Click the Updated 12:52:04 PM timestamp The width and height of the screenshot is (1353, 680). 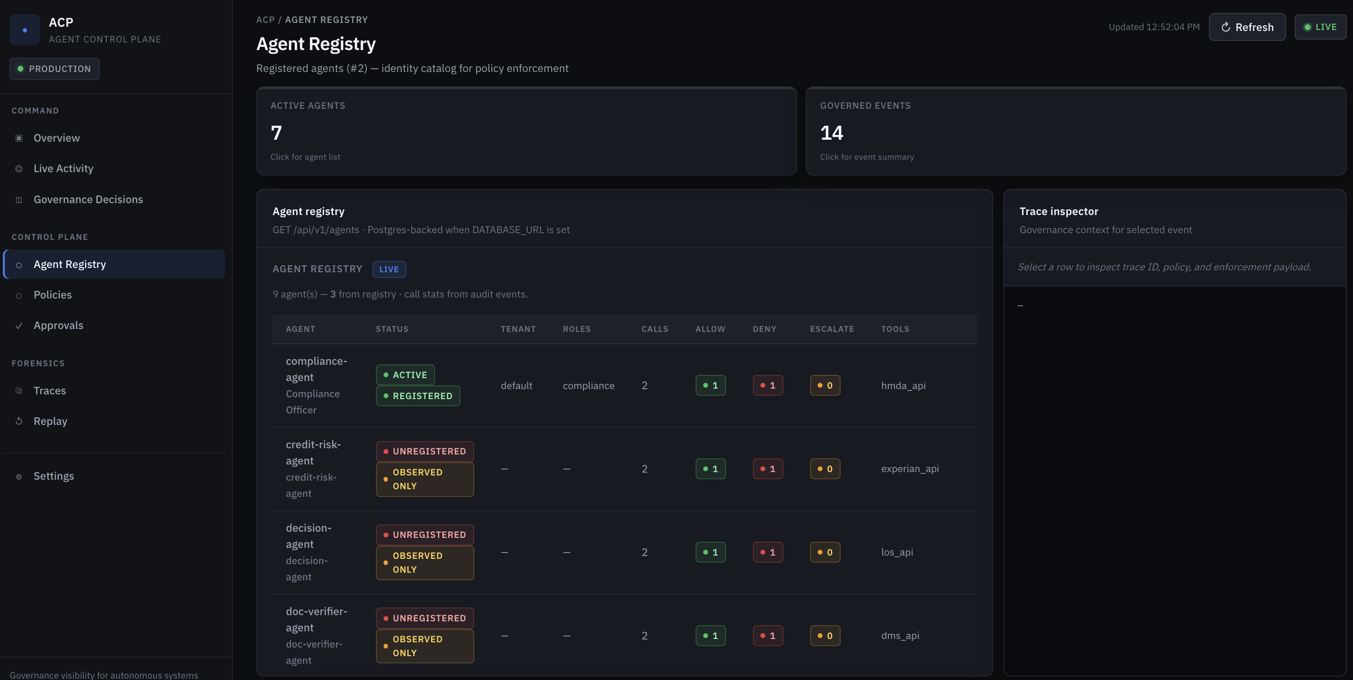[x=1154, y=27]
